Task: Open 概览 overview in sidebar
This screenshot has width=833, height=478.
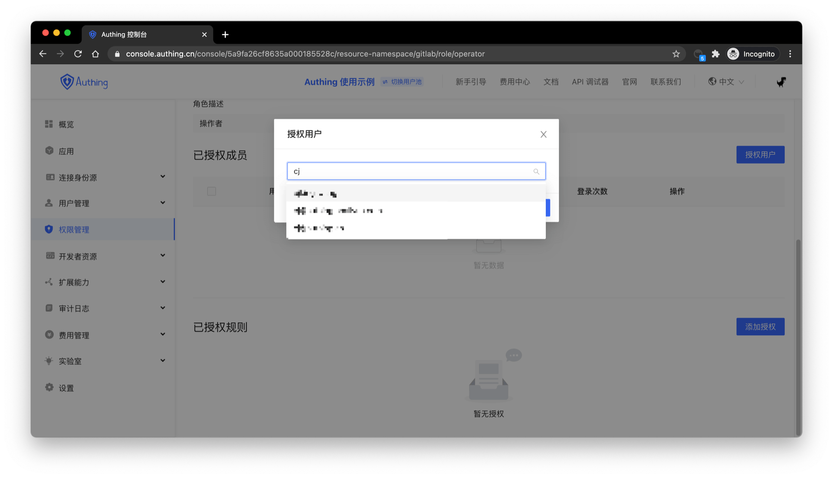Action: 66,125
